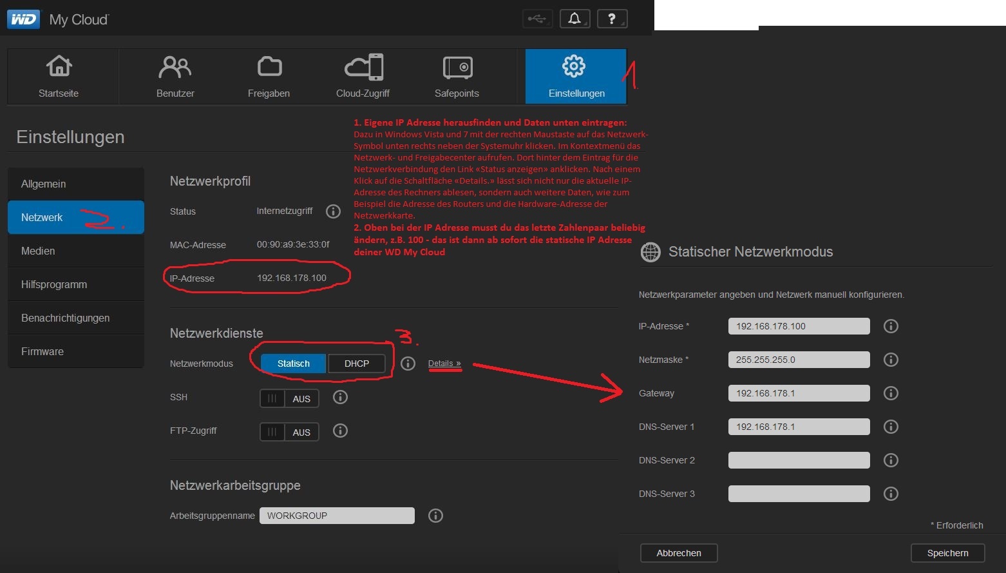This screenshot has height=573, width=1006.
Task: Edit the Arbeitsgruppenname WORKGROUP field
Action: click(x=337, y=516)
